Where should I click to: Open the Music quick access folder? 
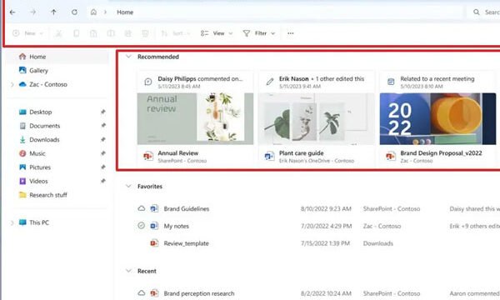(37, 153)
